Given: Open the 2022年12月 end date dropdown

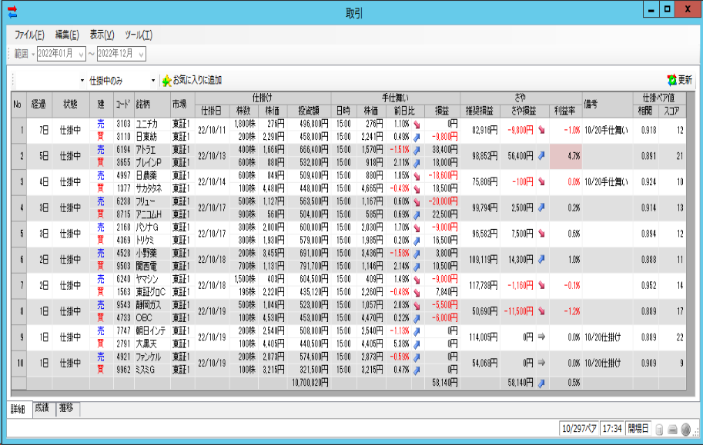Looking at the screenshot, I should (142, 54).
